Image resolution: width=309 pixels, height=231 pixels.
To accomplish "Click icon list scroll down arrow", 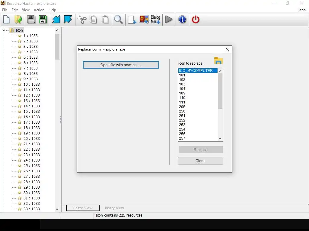I will 220,138.
